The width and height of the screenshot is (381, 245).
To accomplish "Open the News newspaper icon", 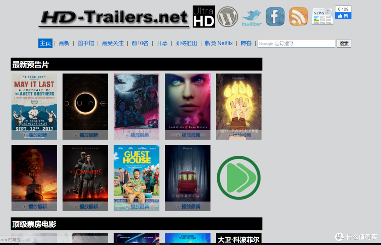I will coord(322,17).
